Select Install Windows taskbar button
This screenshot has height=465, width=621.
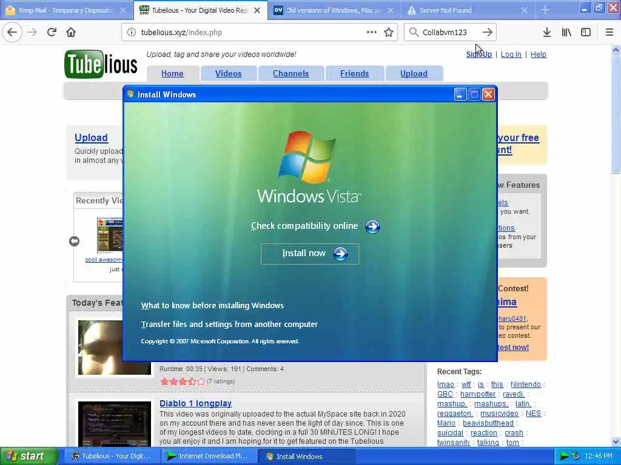(x=306, y=456)
